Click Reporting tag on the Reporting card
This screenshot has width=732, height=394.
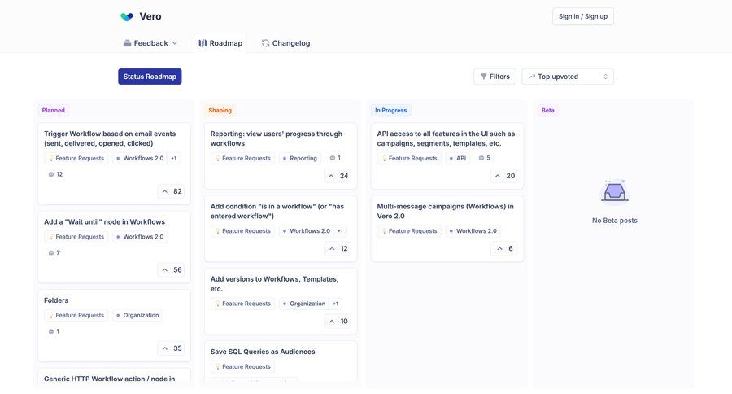[x=299, y=159]
